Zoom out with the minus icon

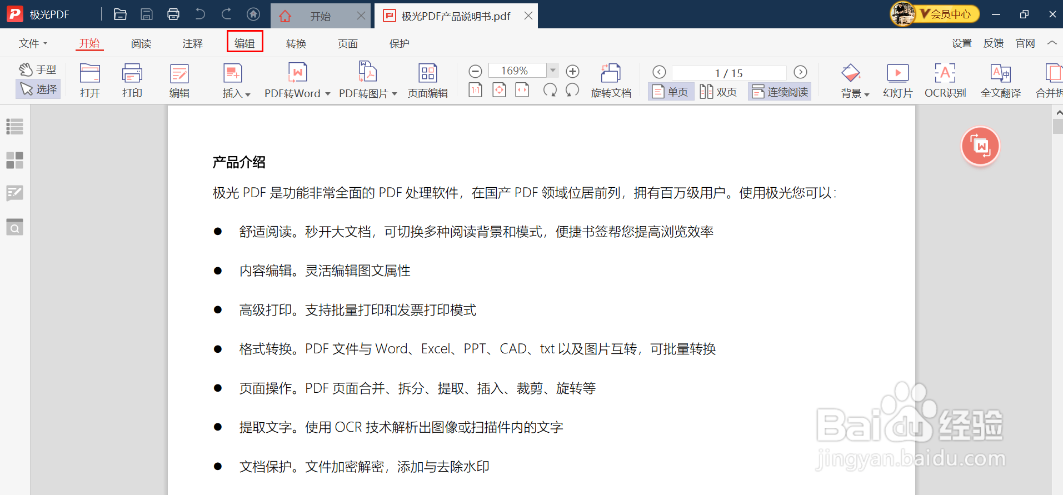point(475,71)
